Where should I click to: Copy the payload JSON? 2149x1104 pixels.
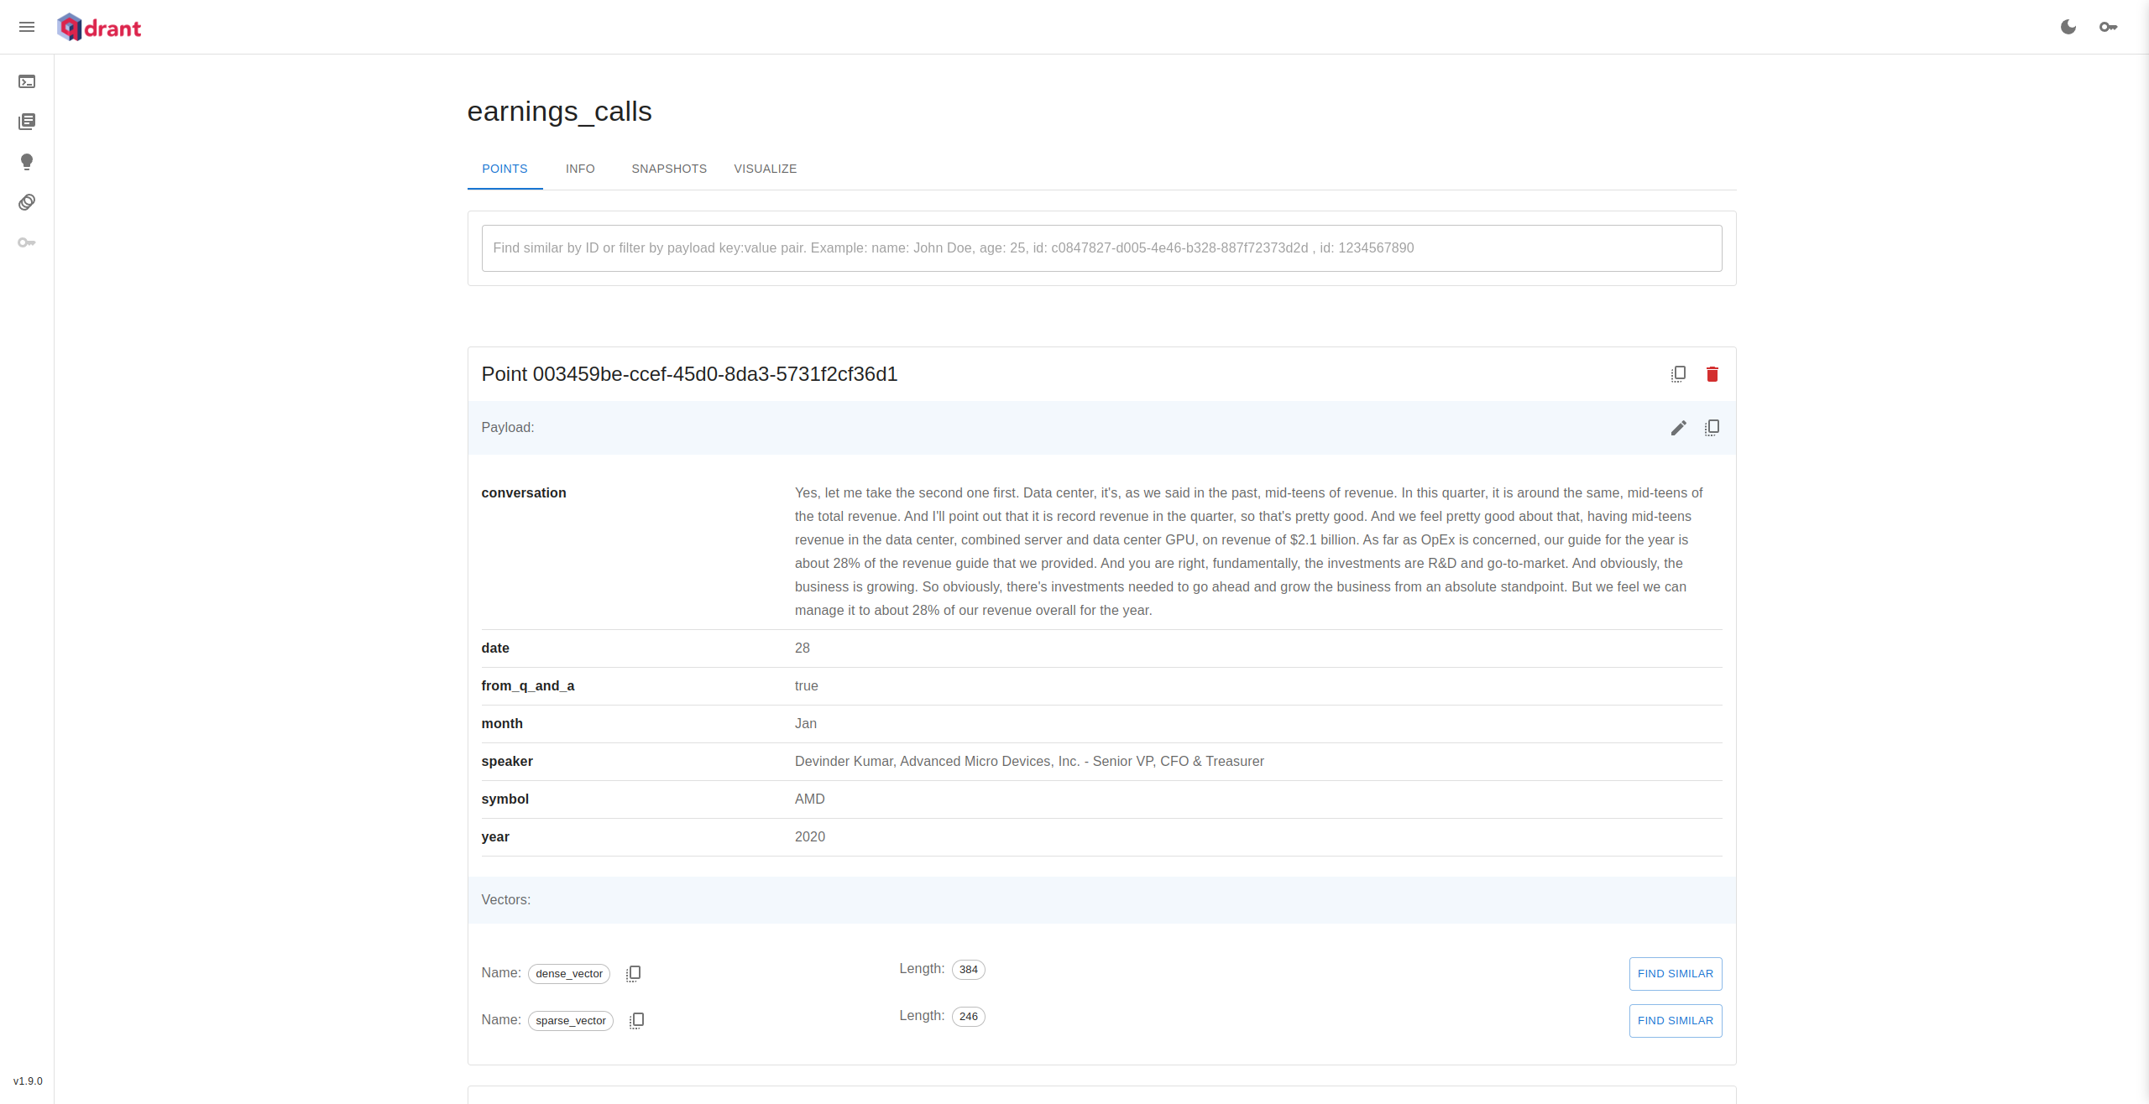(x=1712, y=428)
